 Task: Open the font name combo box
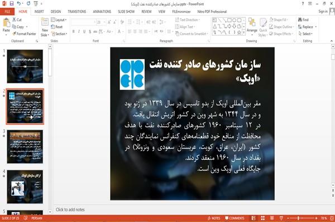pos(83,22)
